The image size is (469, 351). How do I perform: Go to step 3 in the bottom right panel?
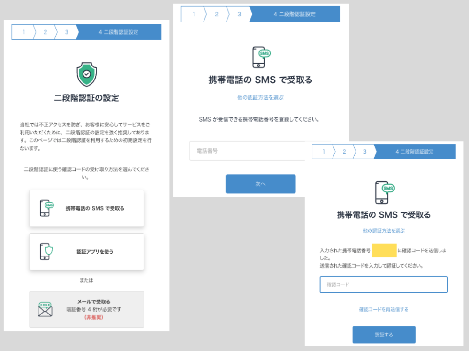(364, 152)
